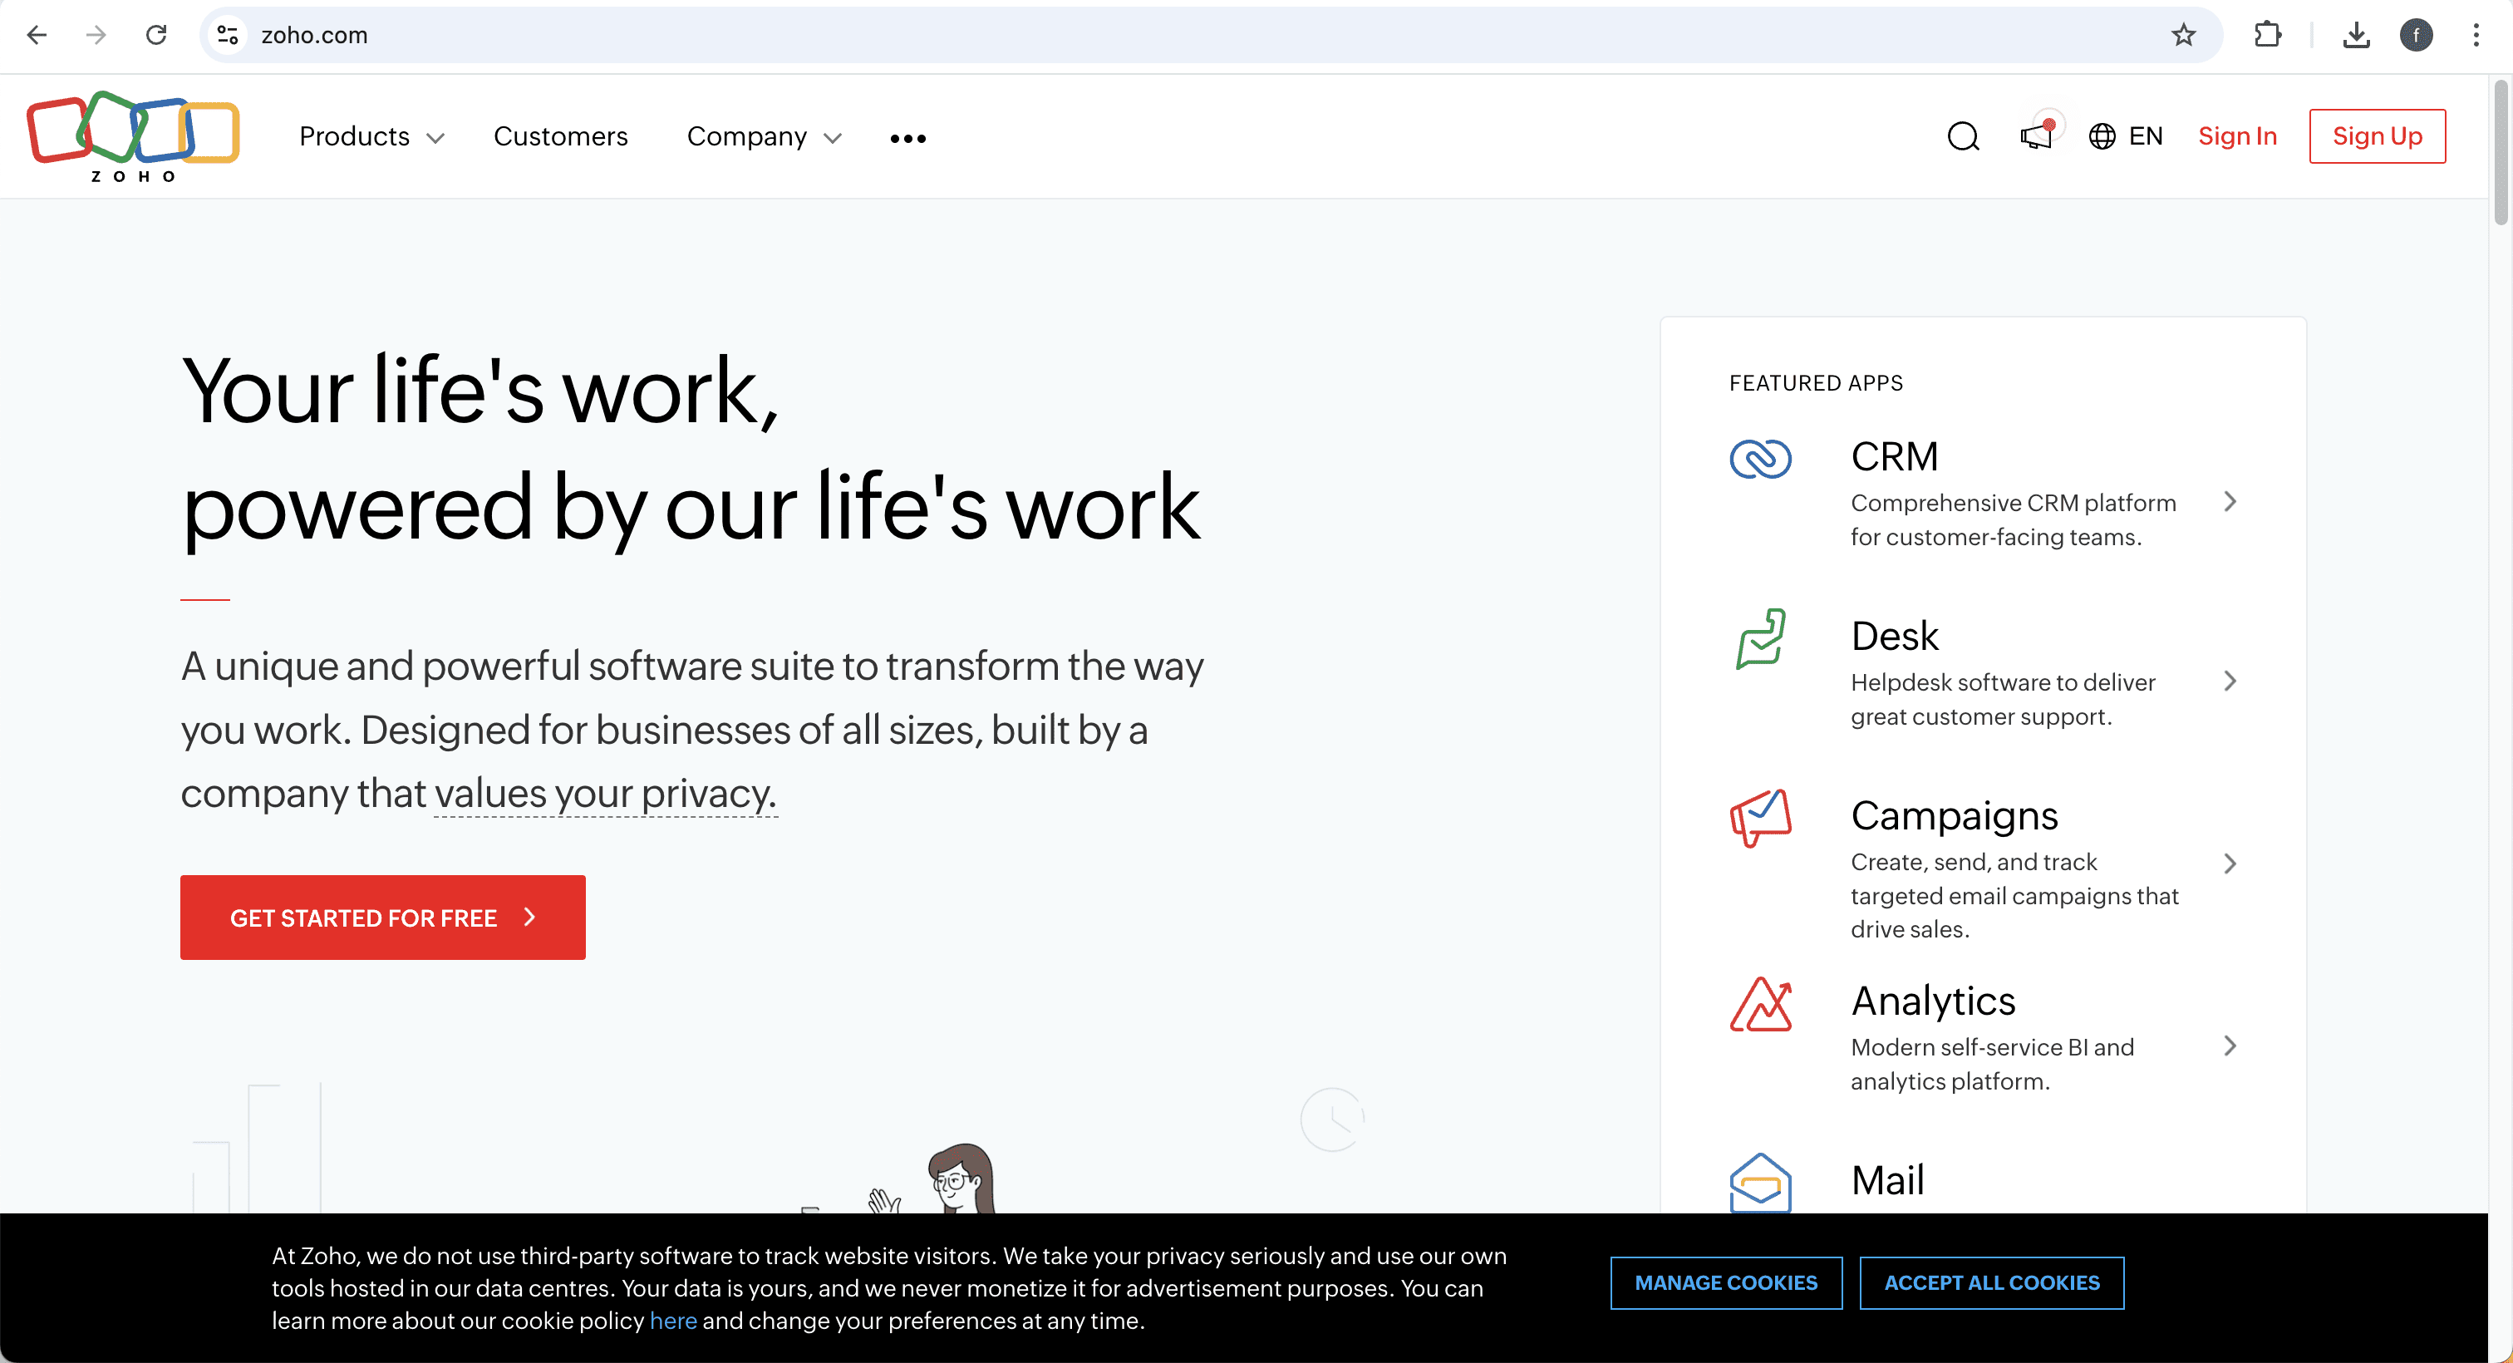Open the Chrome profile avatar
The height and width of the screenshot is (1363, 2513).
pyautogui.click(x=2417, y=35)
